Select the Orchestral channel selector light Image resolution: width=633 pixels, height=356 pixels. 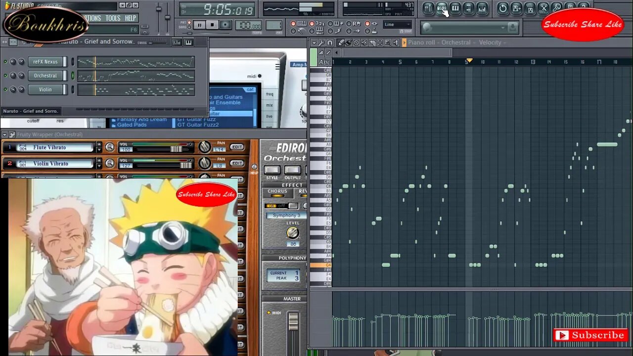click(x=73, y=76)
